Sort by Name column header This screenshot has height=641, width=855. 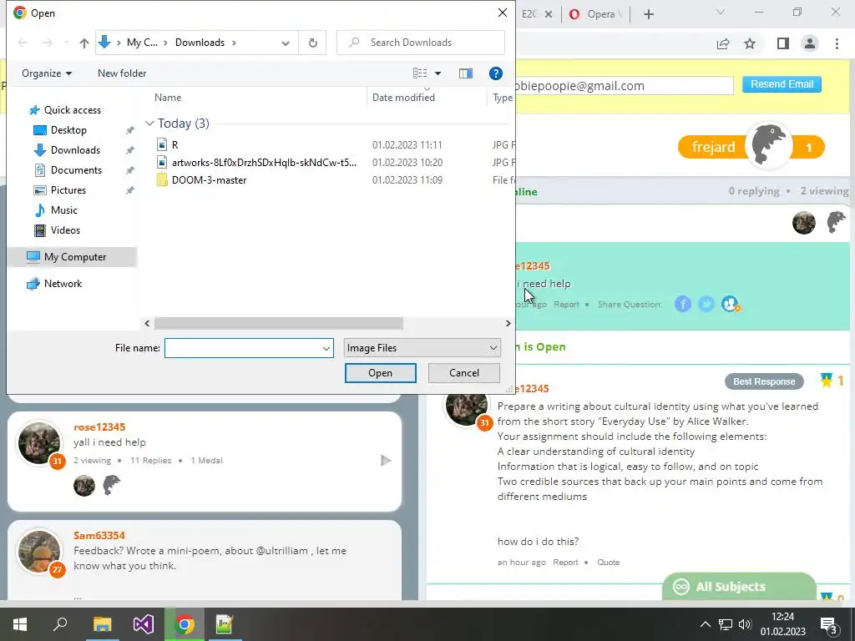coord(167,98)
